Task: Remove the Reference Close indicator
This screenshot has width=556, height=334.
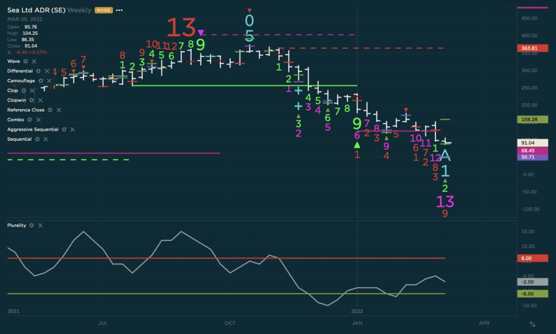Action: click(59, 110)
